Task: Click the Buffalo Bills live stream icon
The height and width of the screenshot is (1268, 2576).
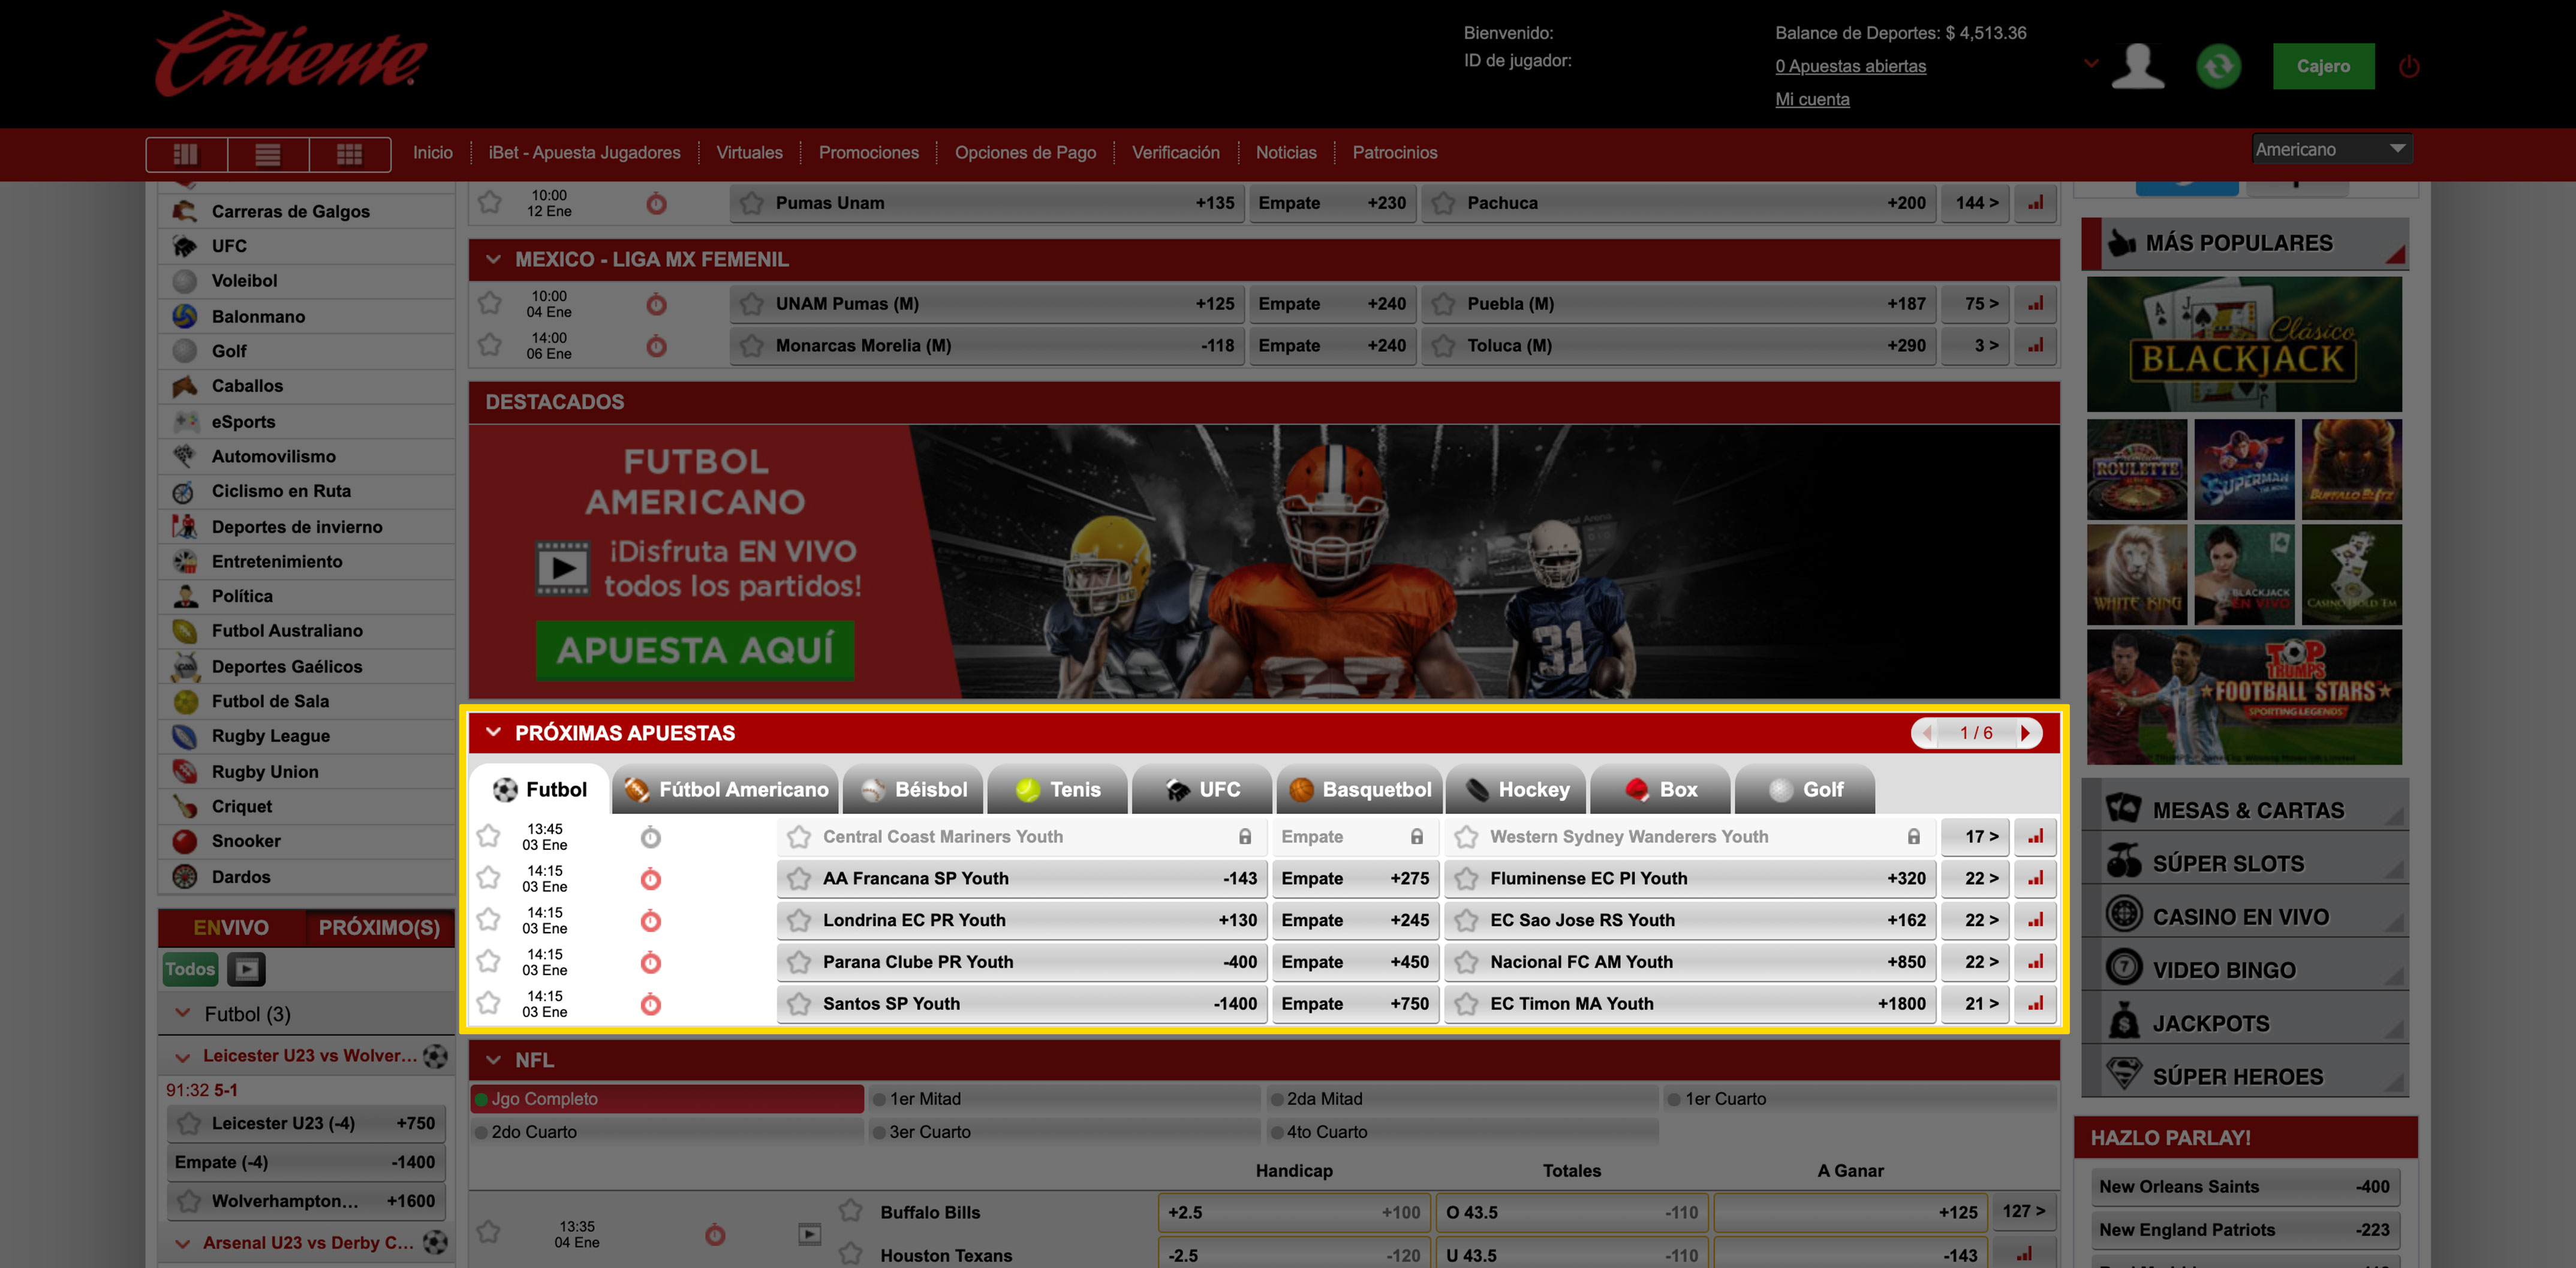Action: click(809, 1234)
